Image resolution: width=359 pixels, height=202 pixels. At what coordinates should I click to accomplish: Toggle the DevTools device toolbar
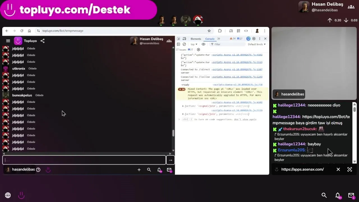pyautogui.click(x=184, y=39)
